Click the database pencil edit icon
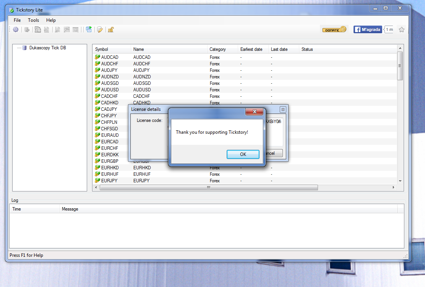 [100, 29]
